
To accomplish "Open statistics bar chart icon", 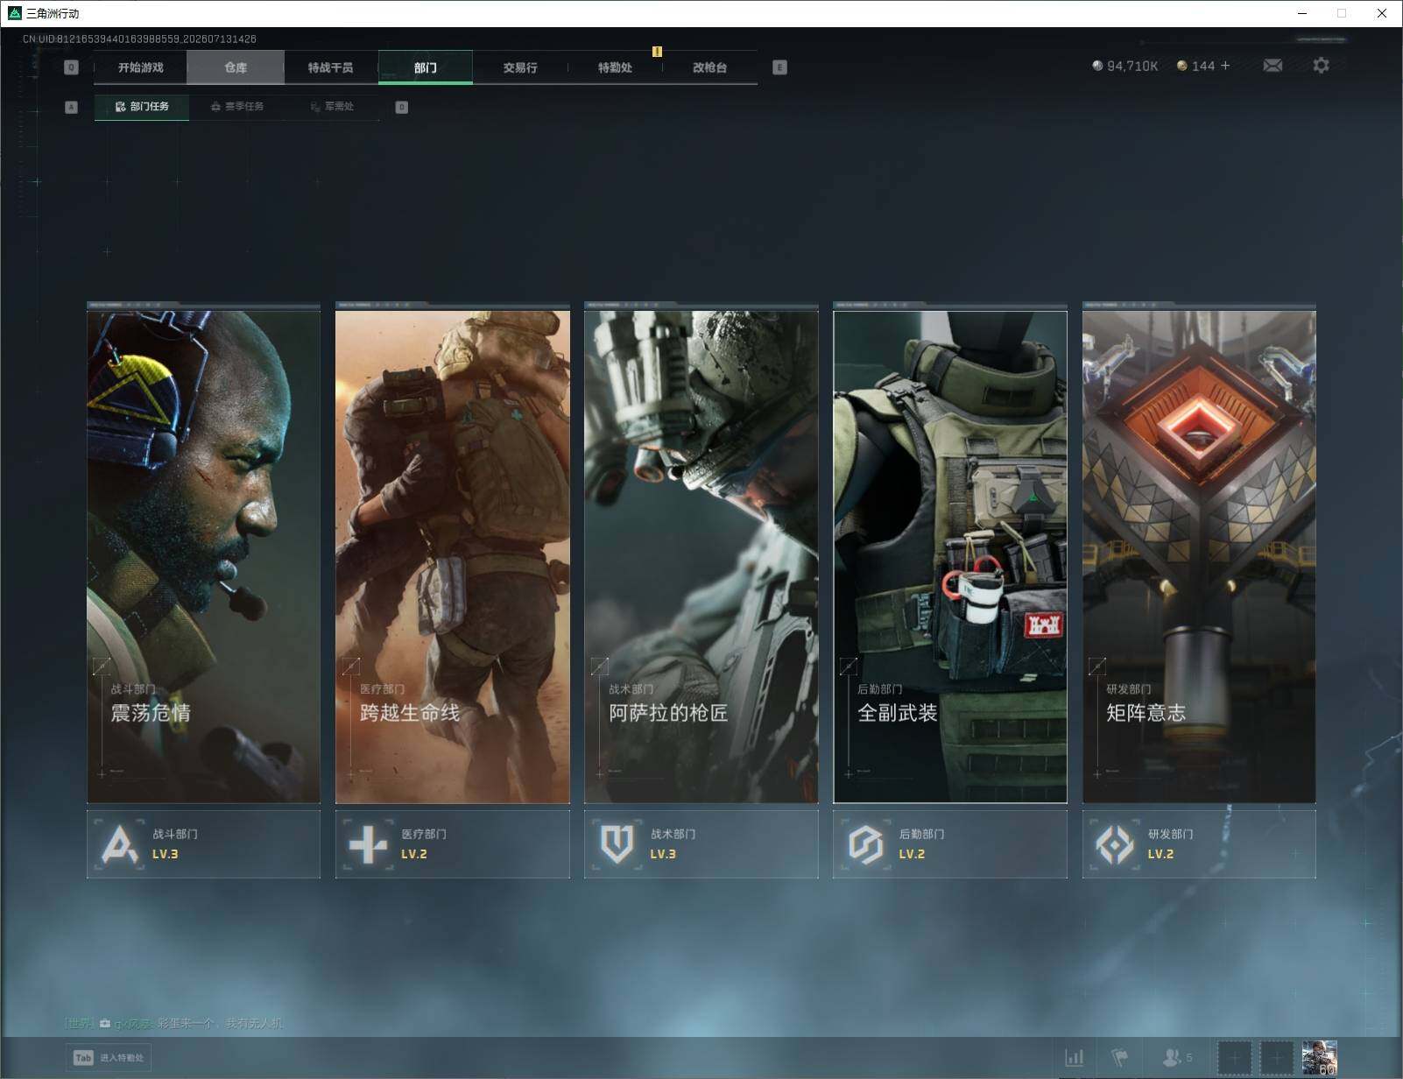I will [x=1074, y=1058].
